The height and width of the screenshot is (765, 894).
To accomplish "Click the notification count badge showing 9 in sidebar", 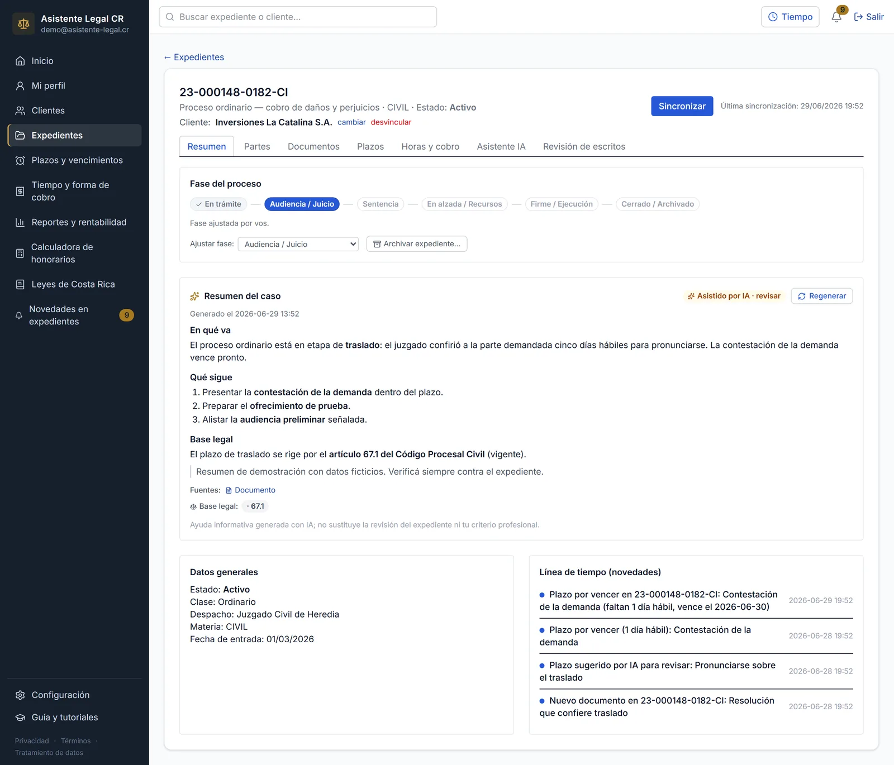I will (x=127, y=315).
